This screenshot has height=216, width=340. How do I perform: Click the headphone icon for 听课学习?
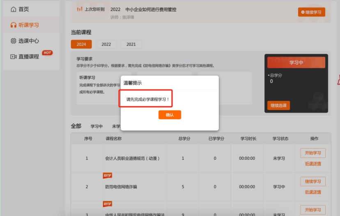[14, 25]
